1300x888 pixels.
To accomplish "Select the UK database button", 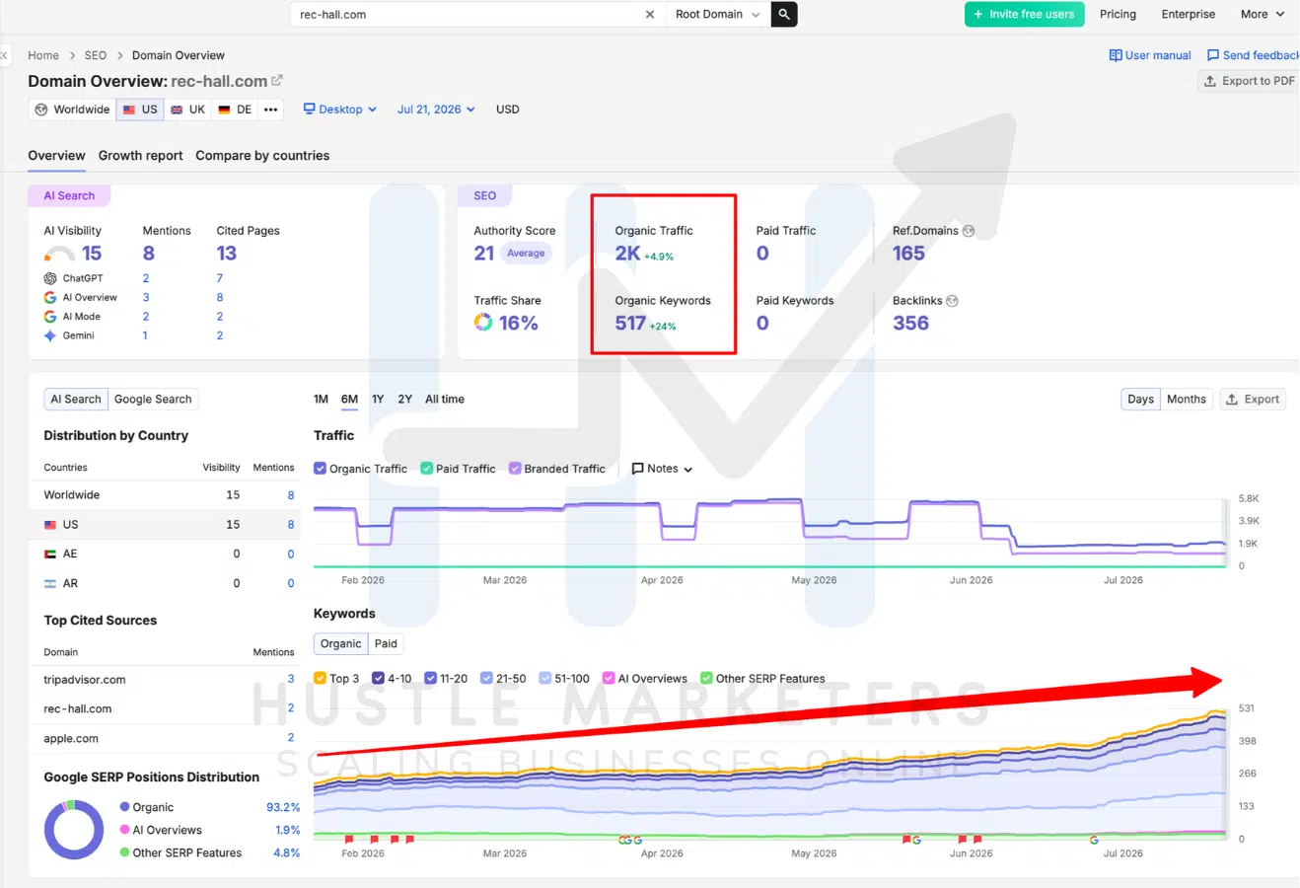I will point(187,110).
